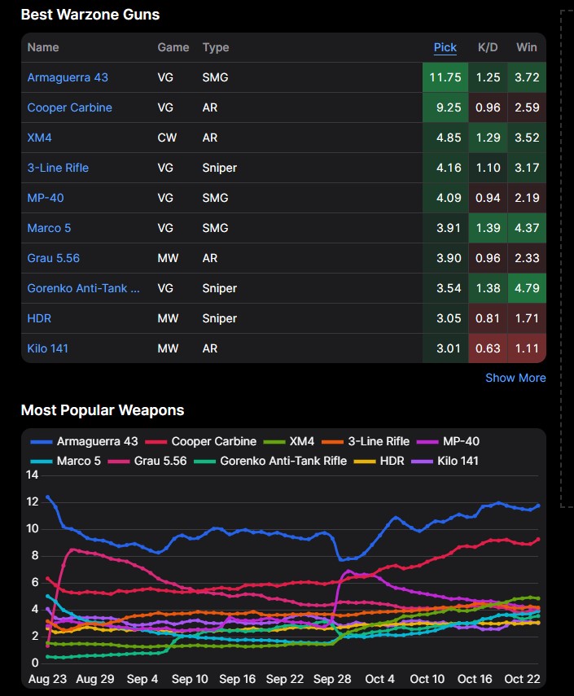Screen dimensions: 574x696
Task: Open the Cooper Carbine weapon page
Action: point(69,107)
